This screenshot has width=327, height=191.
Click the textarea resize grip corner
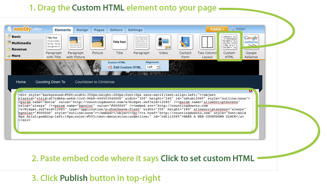[251, 130]
